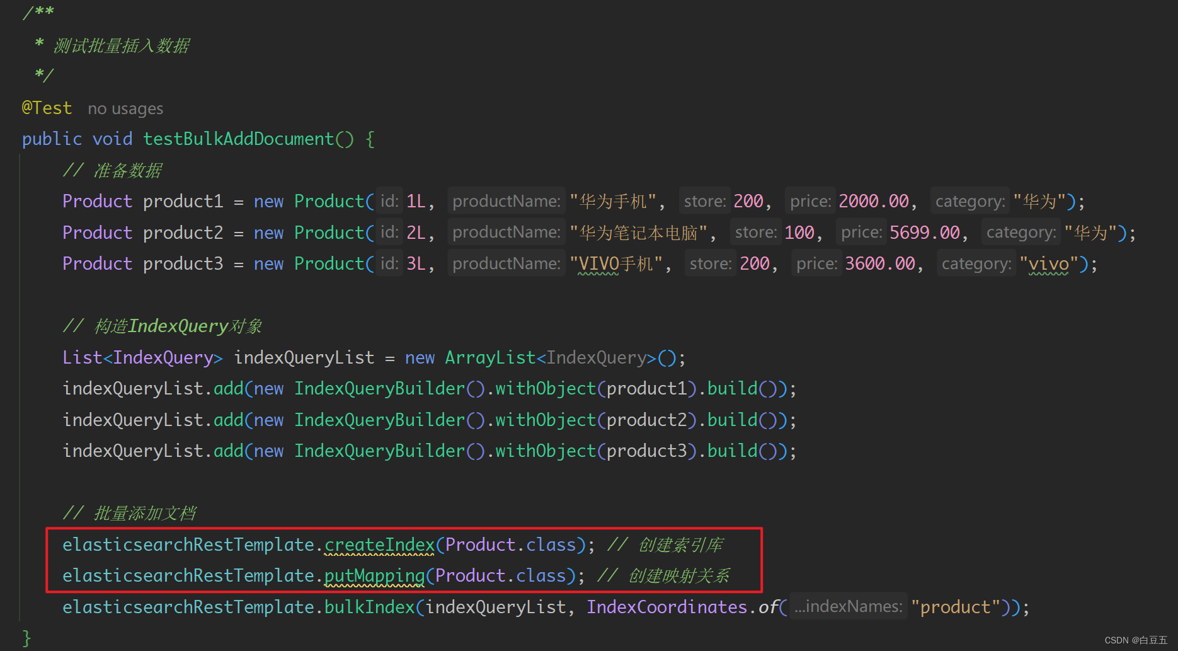
Task: Click the List<IndexQuery> type declaration
Action: pyautogui.click(x=142, y=357)
